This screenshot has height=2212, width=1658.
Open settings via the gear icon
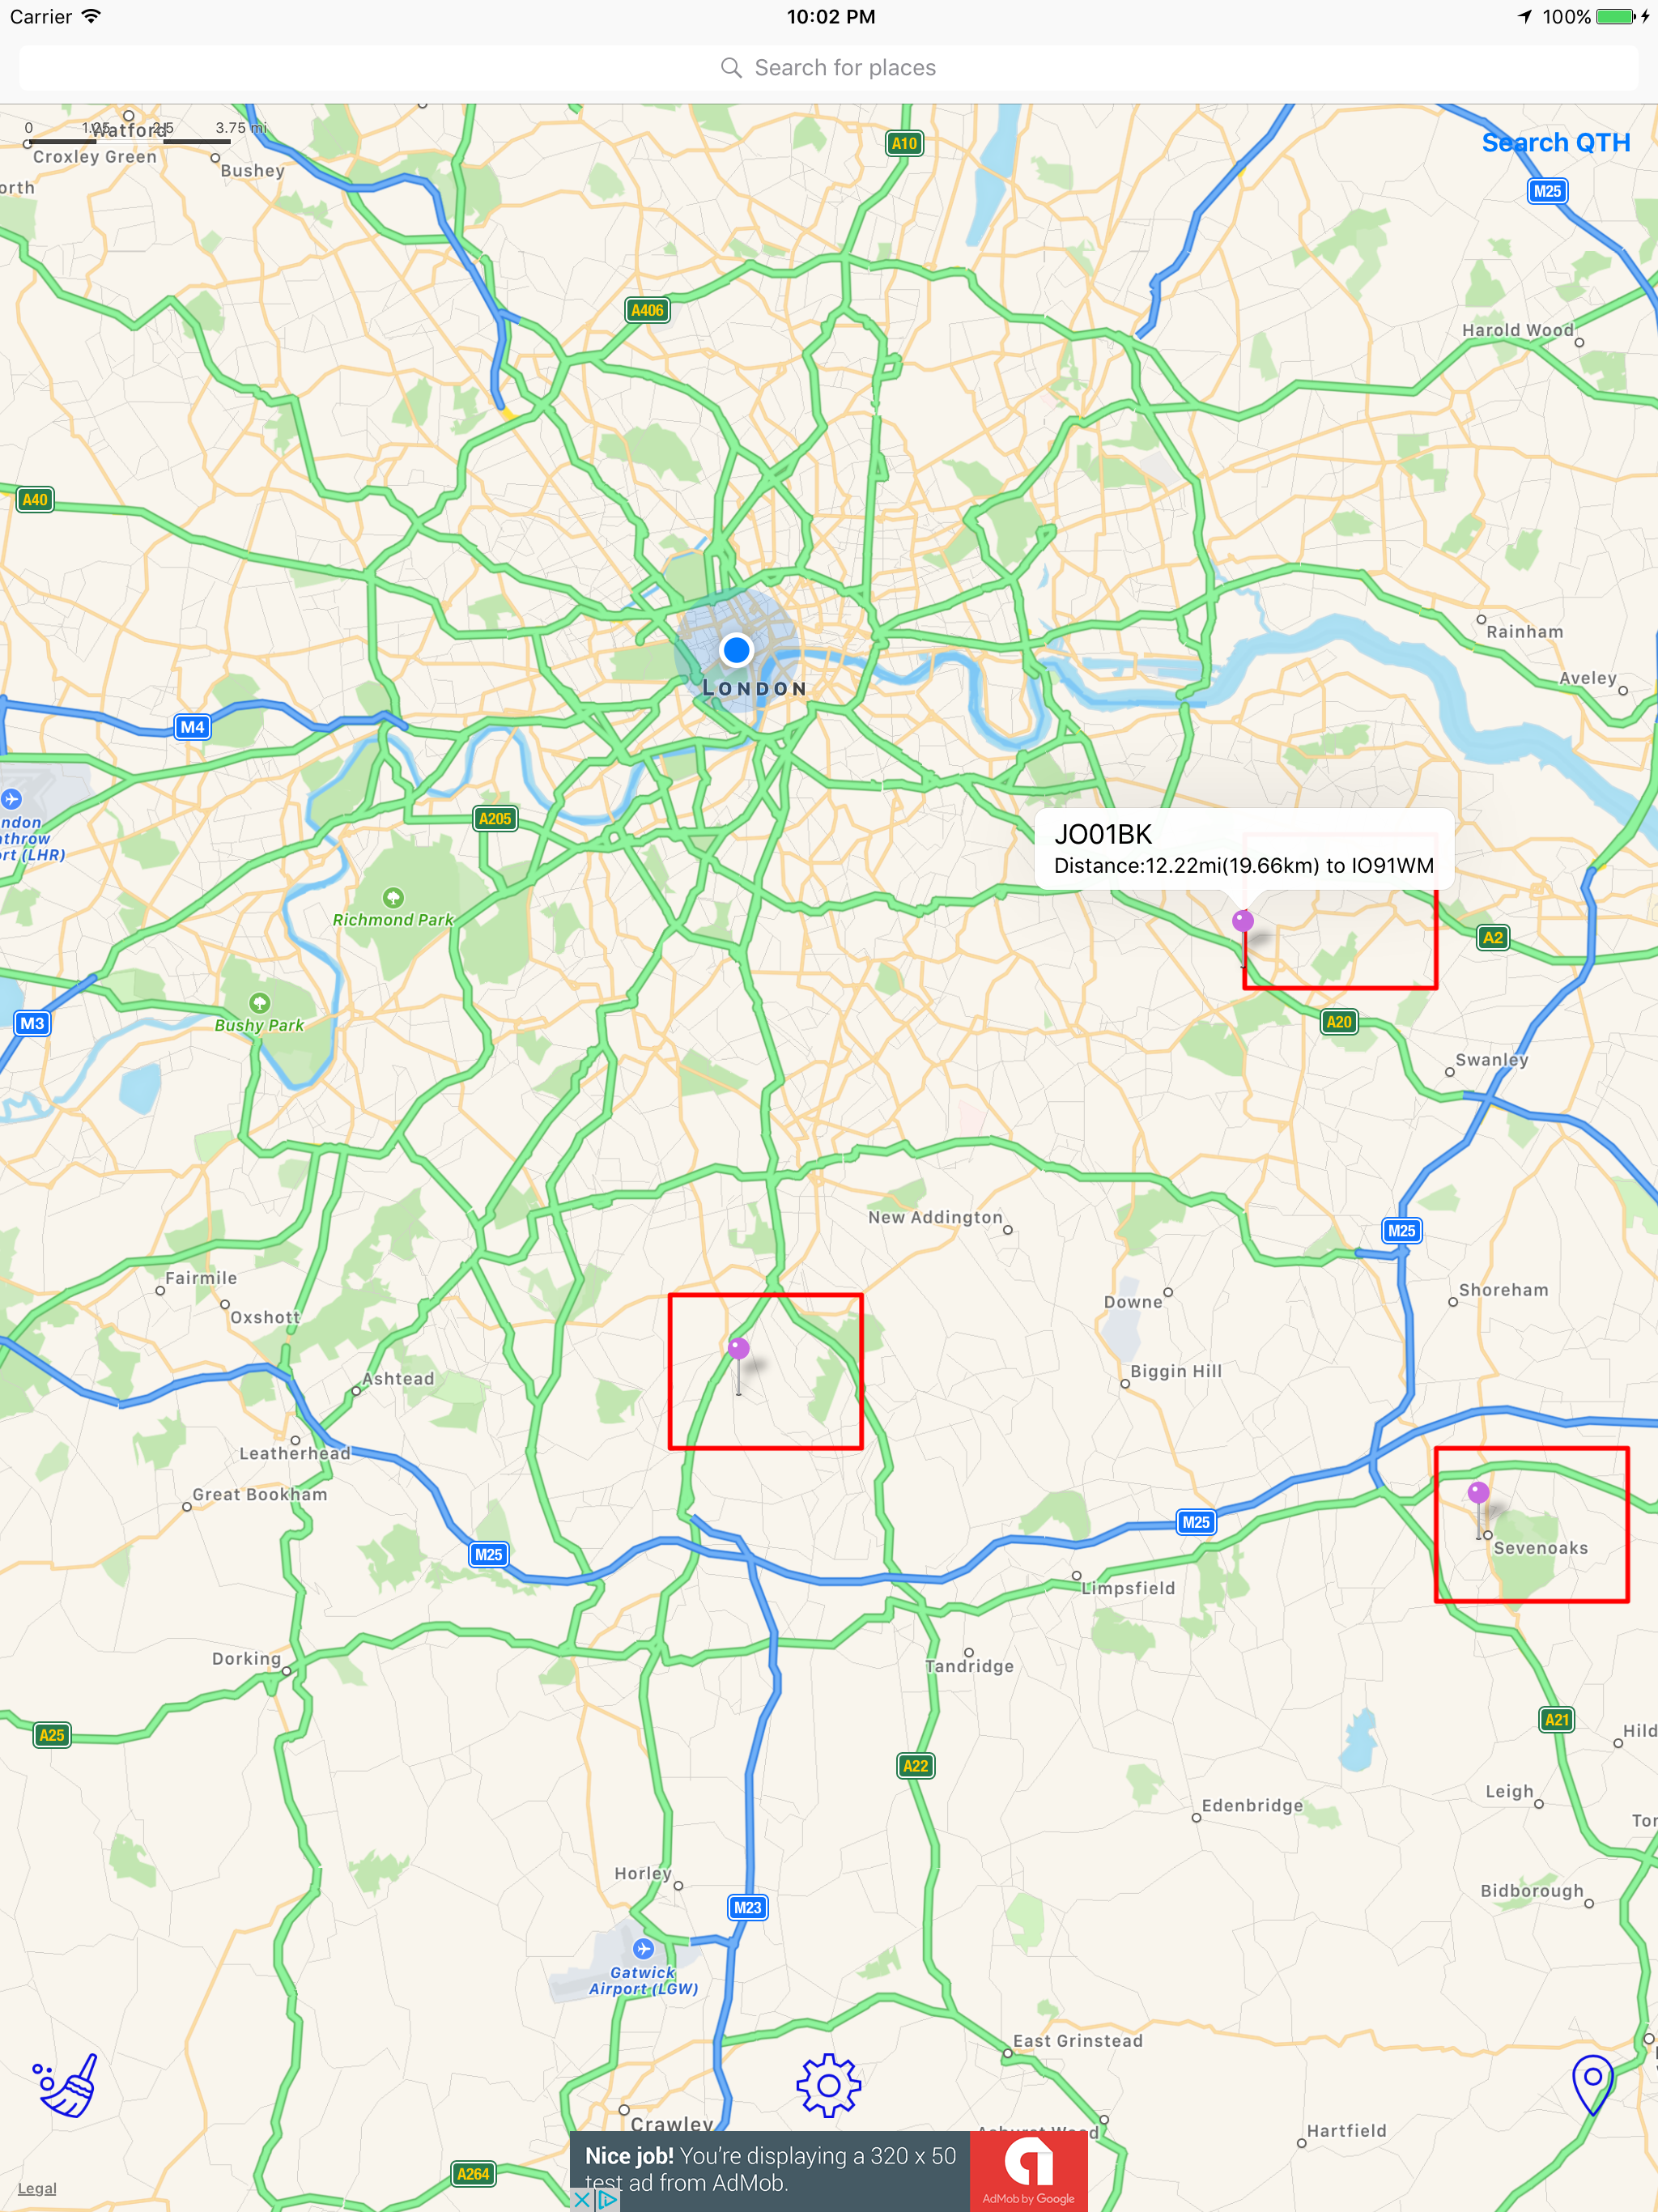coord(828,2085)
